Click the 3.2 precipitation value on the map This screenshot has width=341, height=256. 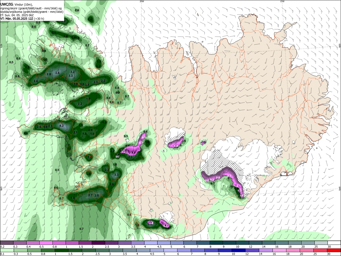tap(72, 72)
